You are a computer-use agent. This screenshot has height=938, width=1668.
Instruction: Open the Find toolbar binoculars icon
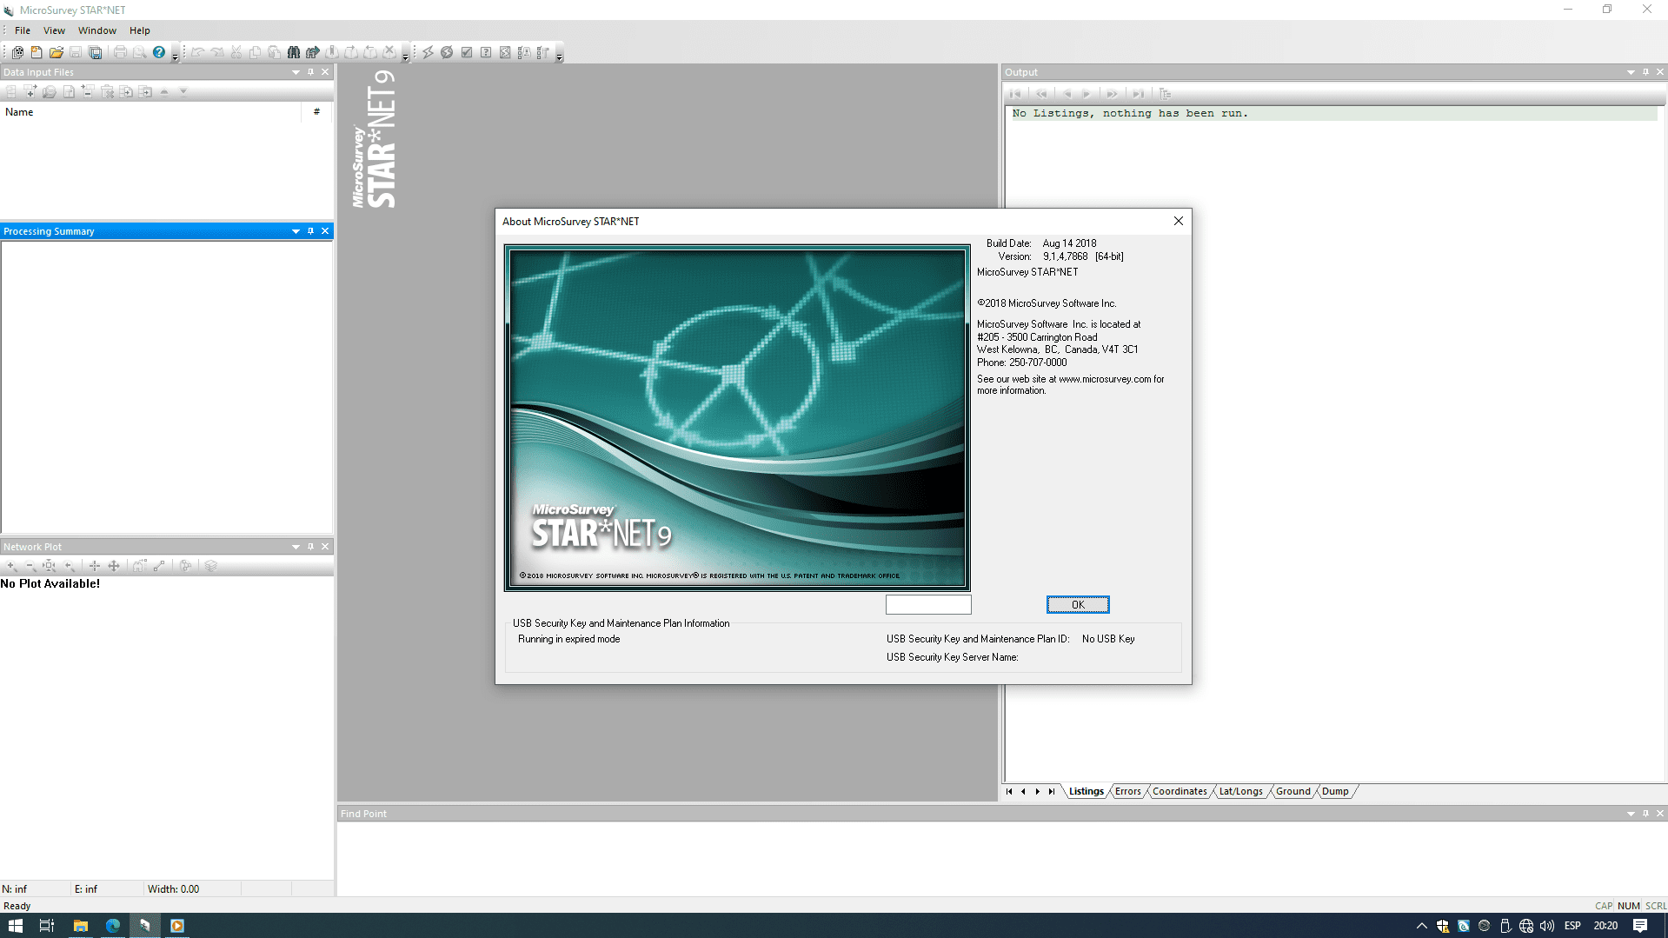click(294, 52)
